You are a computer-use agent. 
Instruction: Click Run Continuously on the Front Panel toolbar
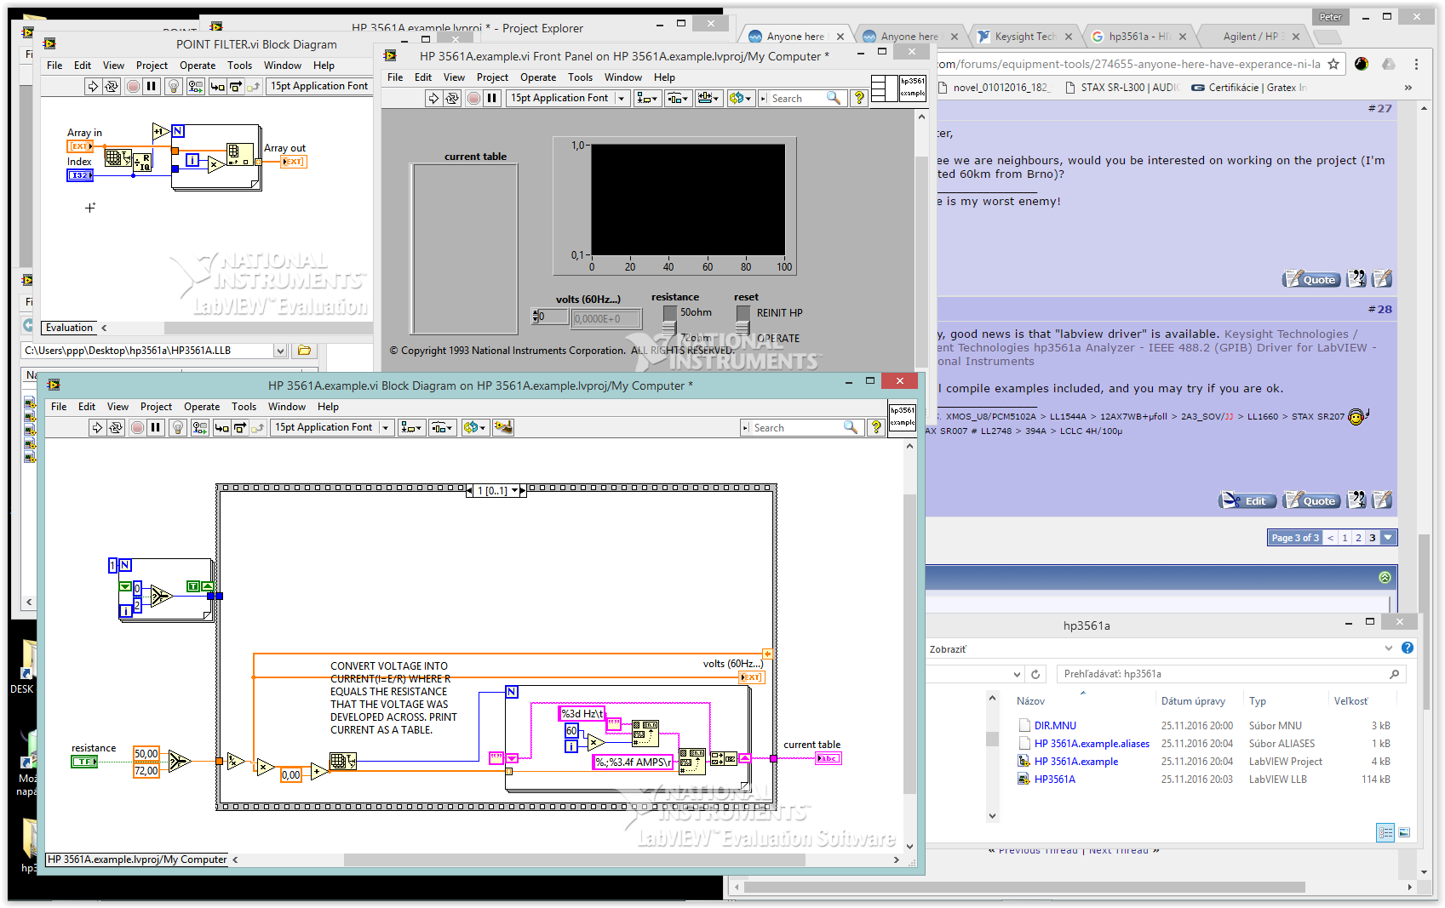(x=452, y=98)
